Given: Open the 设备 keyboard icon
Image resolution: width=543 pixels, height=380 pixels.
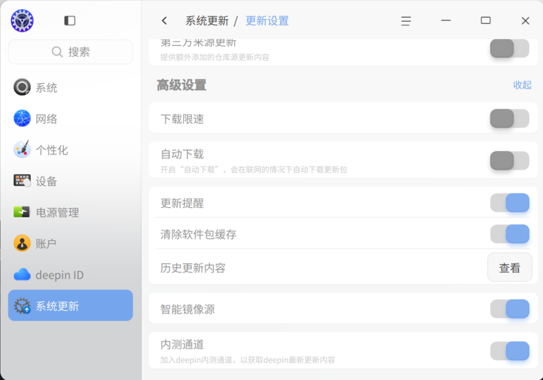Looking at the screenshot, I should pyautogui.click(x=22, y=181).
